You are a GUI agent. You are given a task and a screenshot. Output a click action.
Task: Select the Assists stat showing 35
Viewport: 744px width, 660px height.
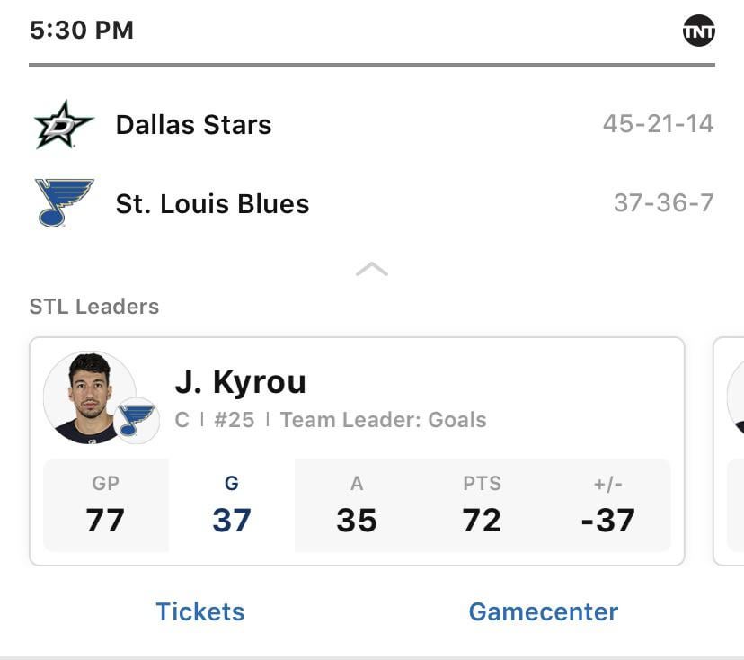[x=357, y=505]
